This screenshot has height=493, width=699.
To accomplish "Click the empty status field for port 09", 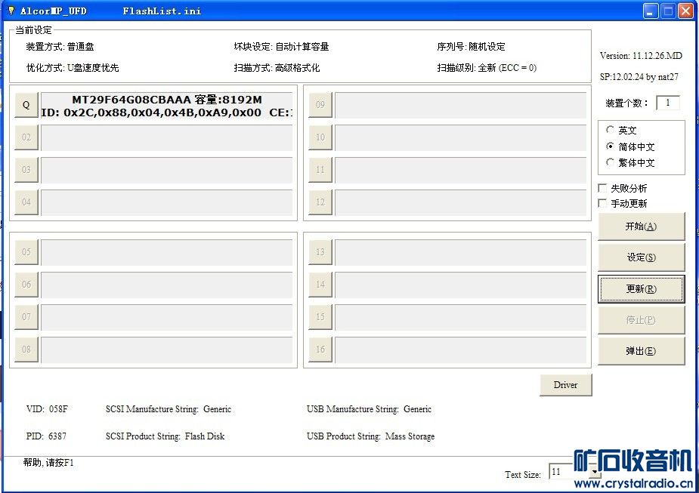I will tap(460, 106).
